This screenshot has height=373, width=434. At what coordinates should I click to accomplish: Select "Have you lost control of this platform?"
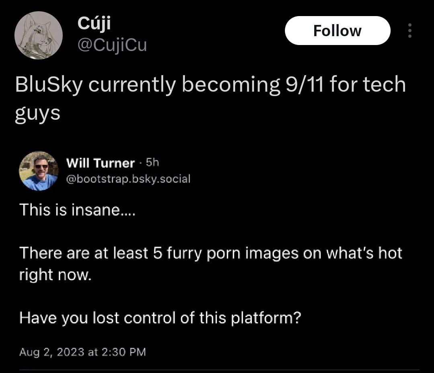click(x=160, y=318)
